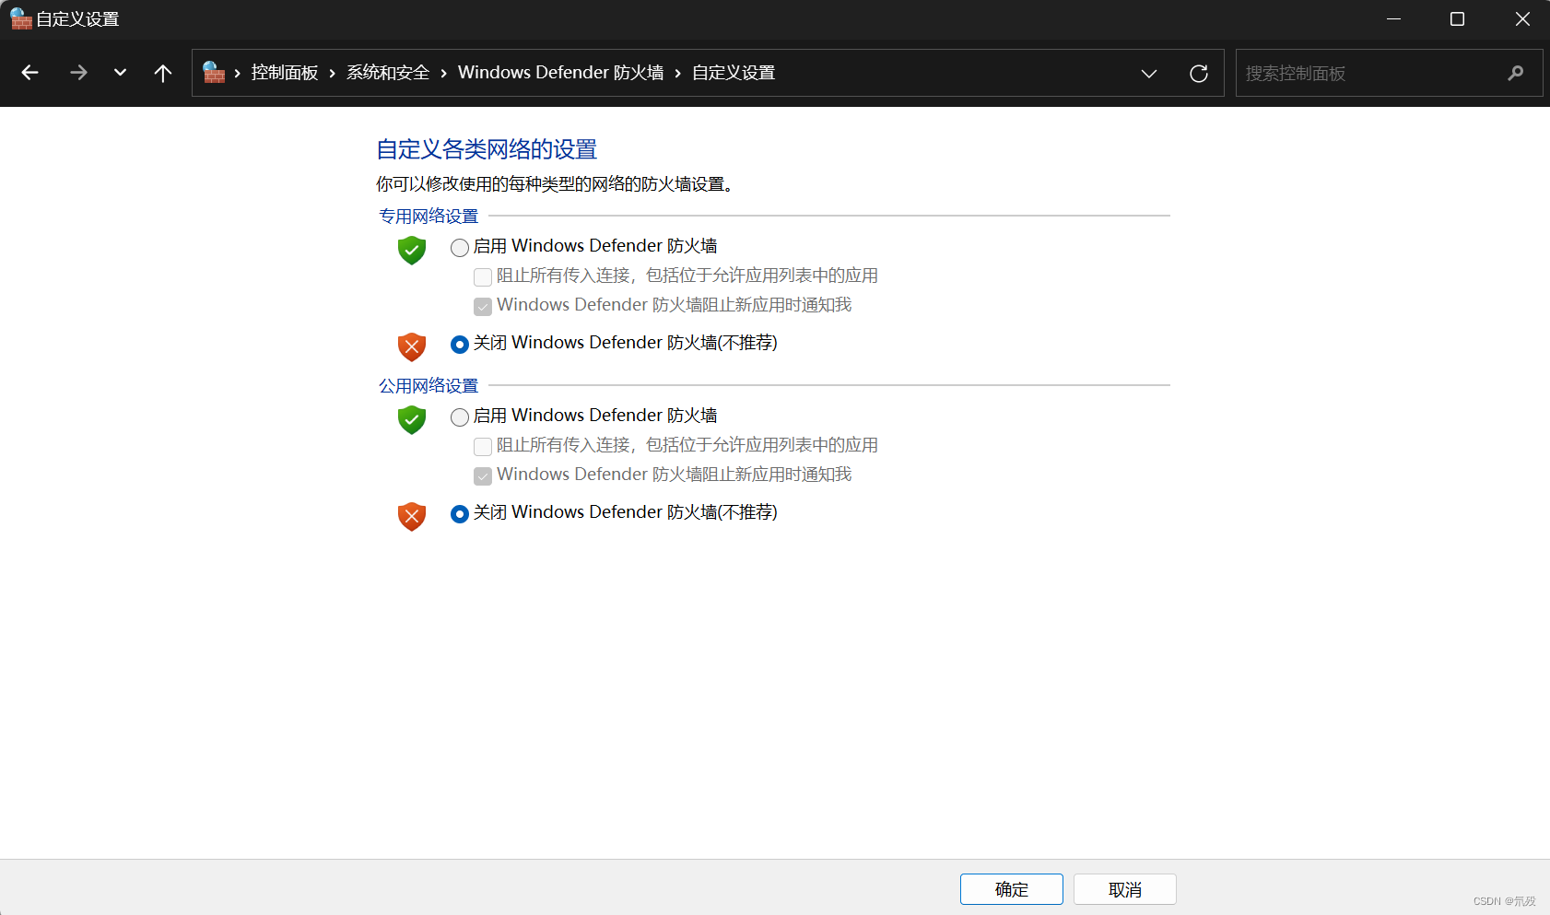The height and width of the screenshot is (915, 1550).
Task: Click green shield icon in 公用网络设置
Action: [x=412, y=419]
